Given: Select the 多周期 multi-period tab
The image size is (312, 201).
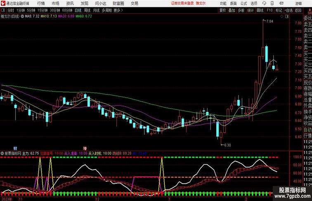Looking at the screenshot, I should (106, 10).
